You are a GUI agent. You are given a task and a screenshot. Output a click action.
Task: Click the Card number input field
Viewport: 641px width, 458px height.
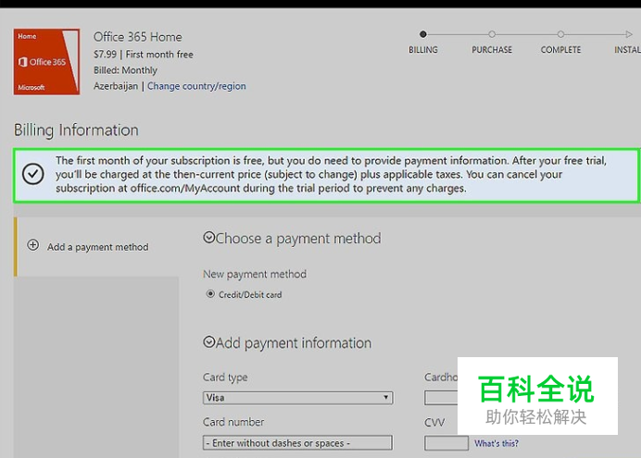[297, 443]
